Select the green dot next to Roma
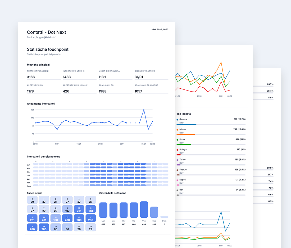The width and height of the screenshot is (291, 248). point(177,140)
